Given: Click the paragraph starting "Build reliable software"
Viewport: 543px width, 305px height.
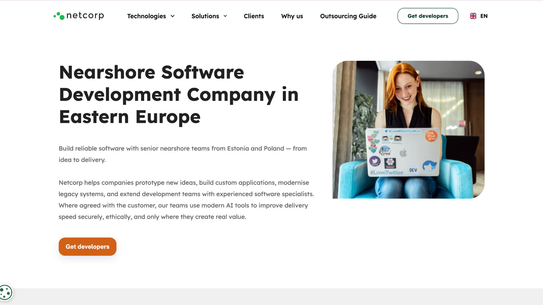Looking at the screenshot, I should coord(183,154).
